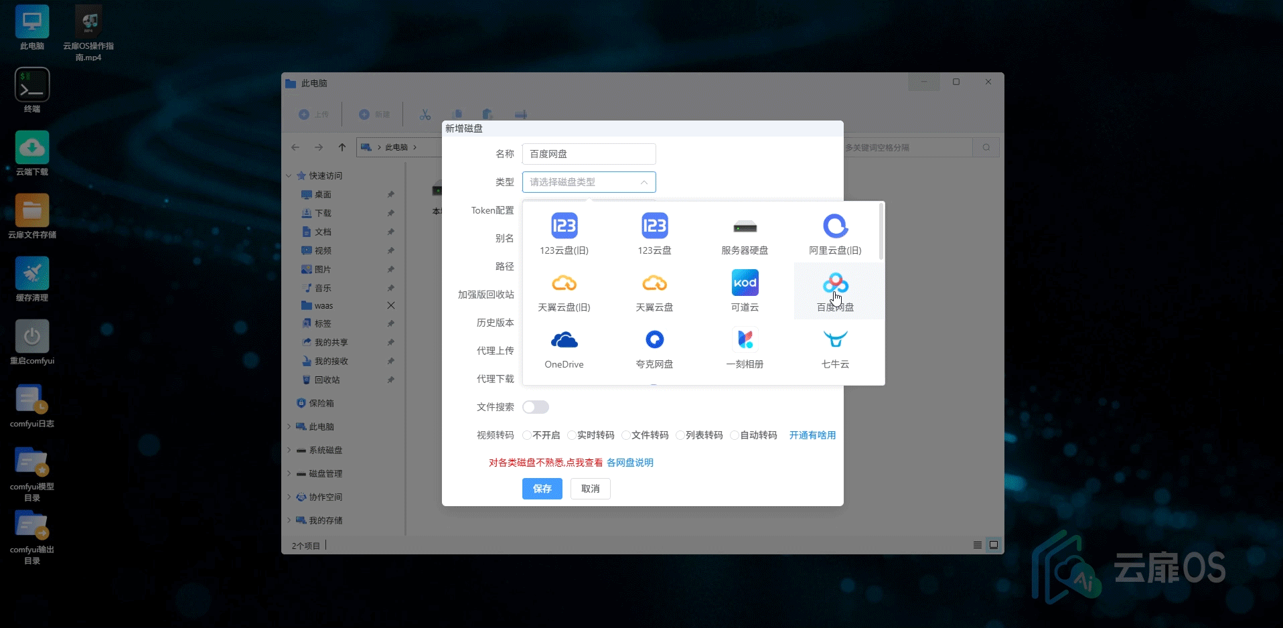The height and width of the screenshot is (628, 1283).
Task: Expand the 协作空间 tree node
Action: pyautogui.click(x=289, y=497)
